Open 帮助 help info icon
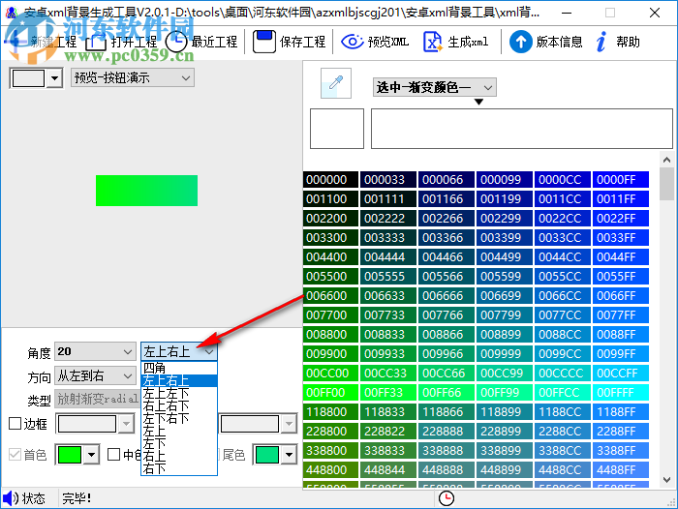The height and width of the screenshot is (509, 678). tap(601, 42)
